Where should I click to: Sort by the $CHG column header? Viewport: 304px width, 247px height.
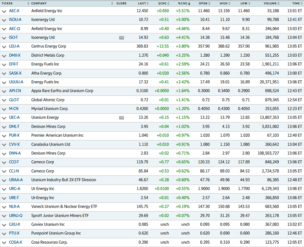pyautogui.click(x=162, y=3)
